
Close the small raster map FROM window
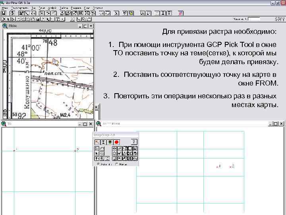91,26
